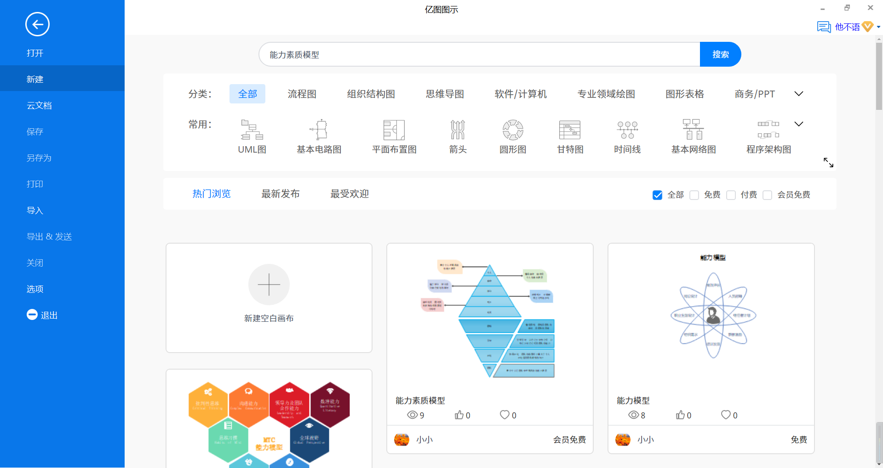Tick the 会员免费 checkbox

coord(767,195)
